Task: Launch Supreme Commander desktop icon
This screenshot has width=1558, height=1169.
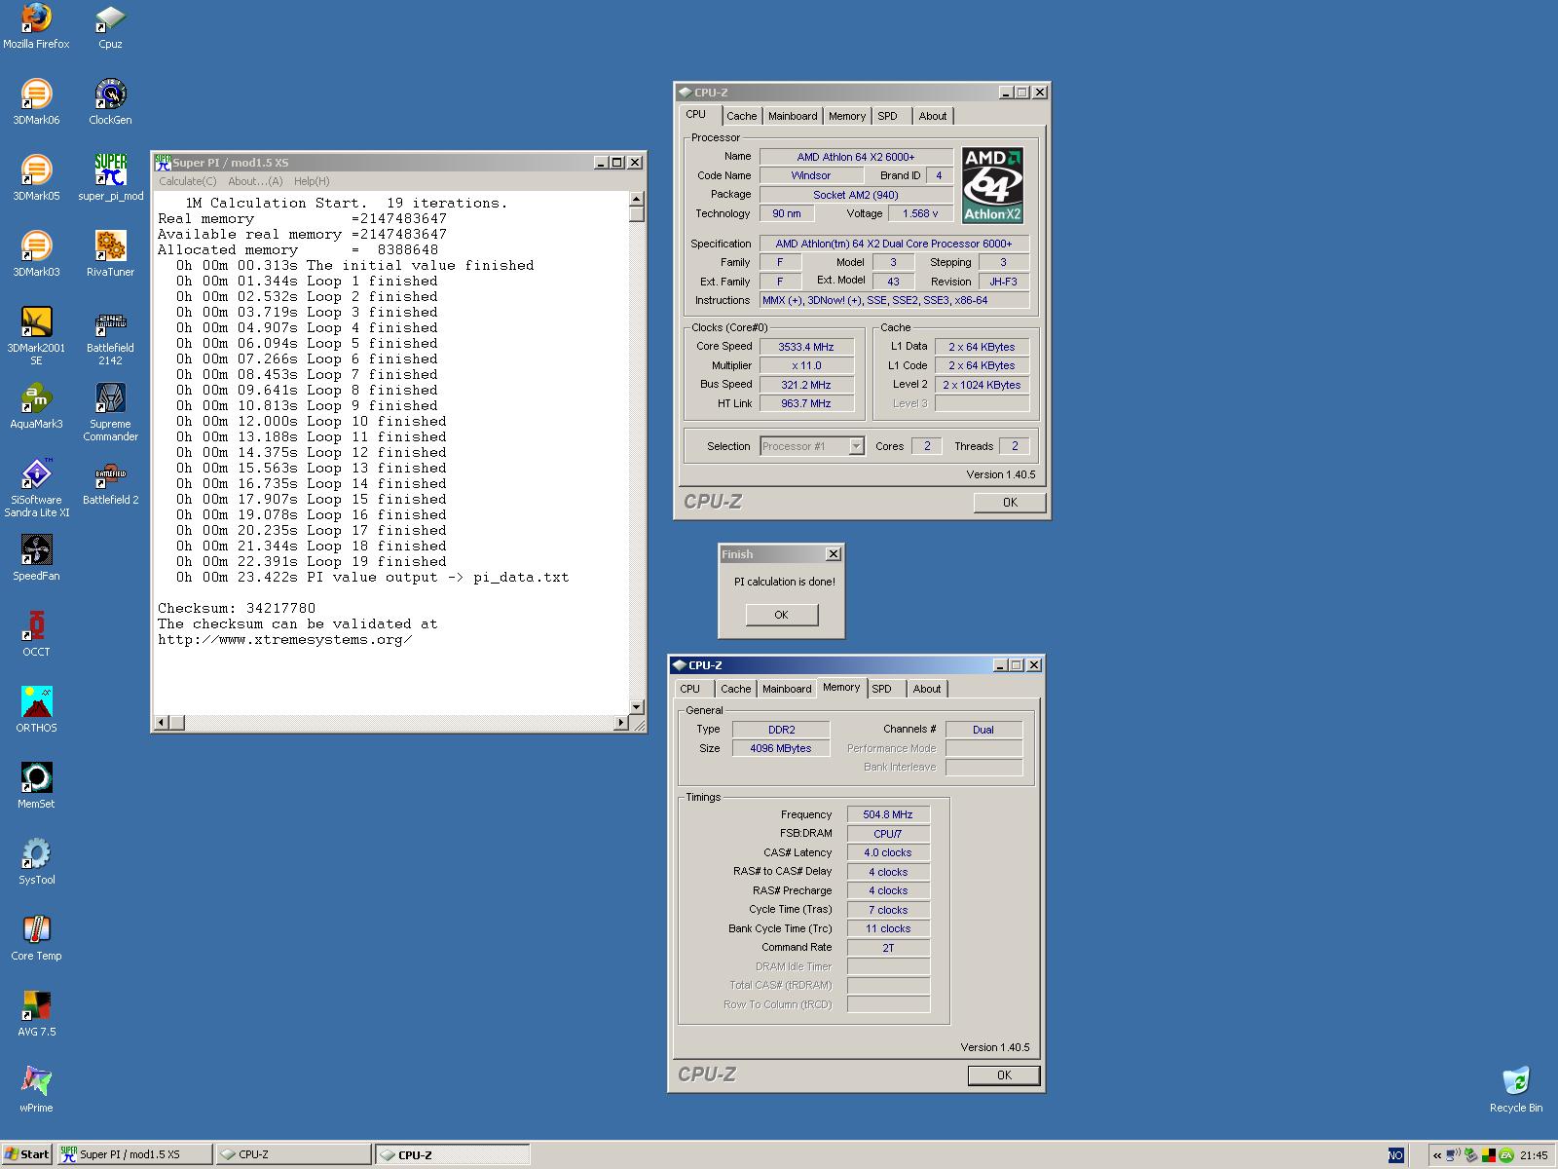Action: [110, 412]
